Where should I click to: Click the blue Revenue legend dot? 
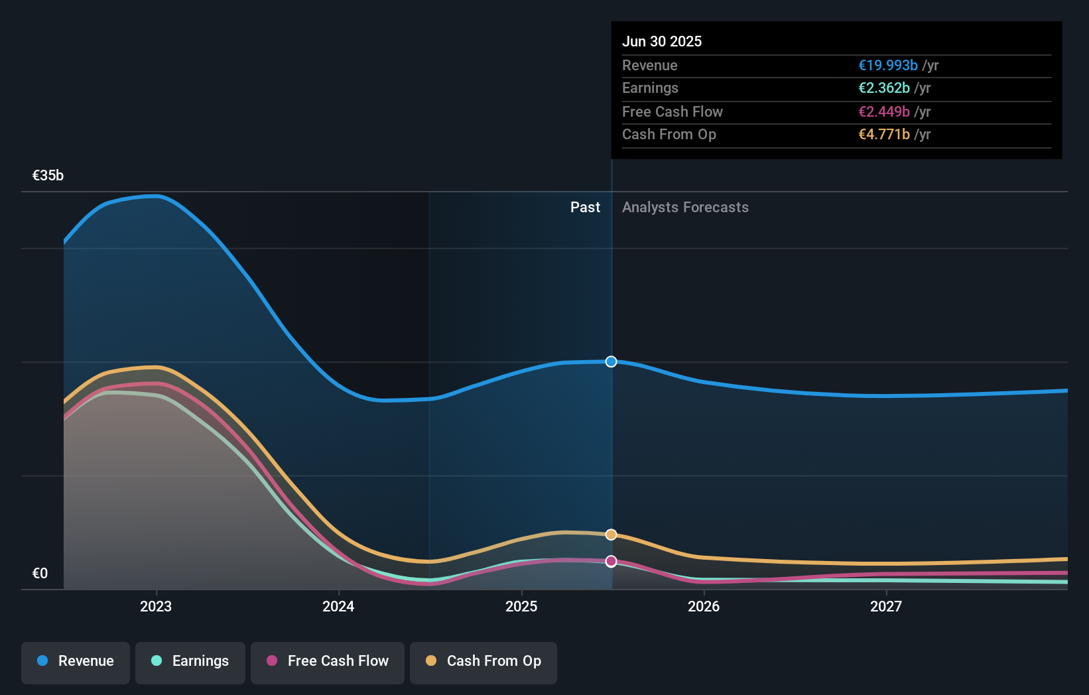tap(42, 661)
